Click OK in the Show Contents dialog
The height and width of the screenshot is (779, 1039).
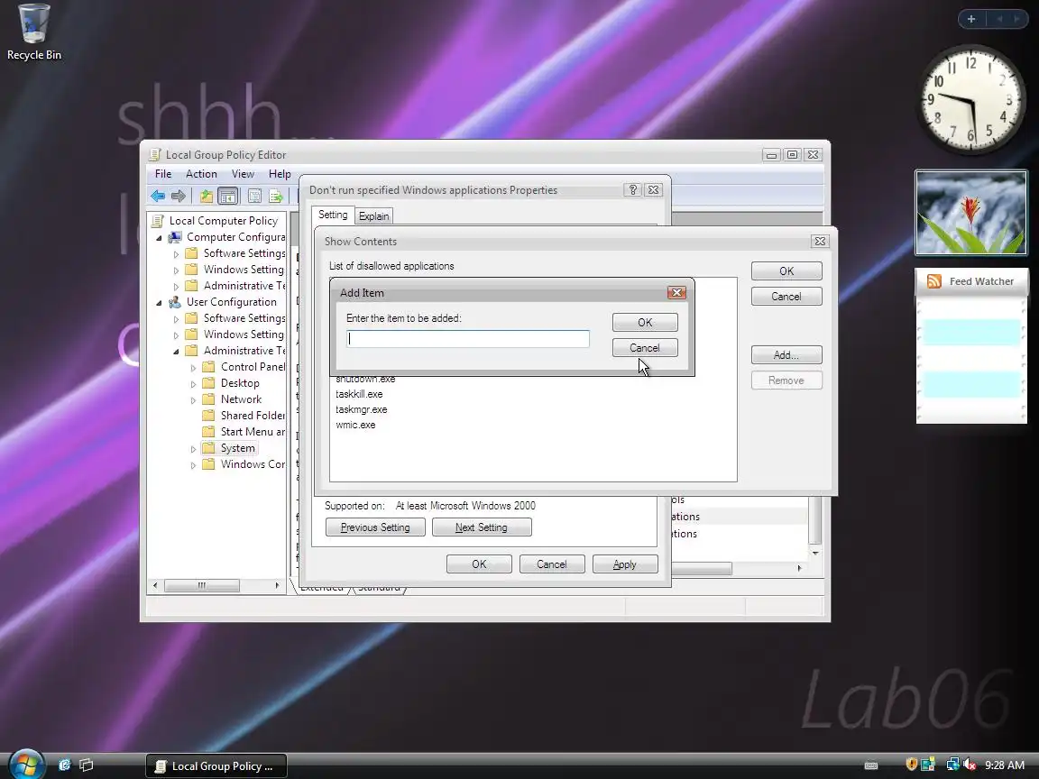pos(786,270)
